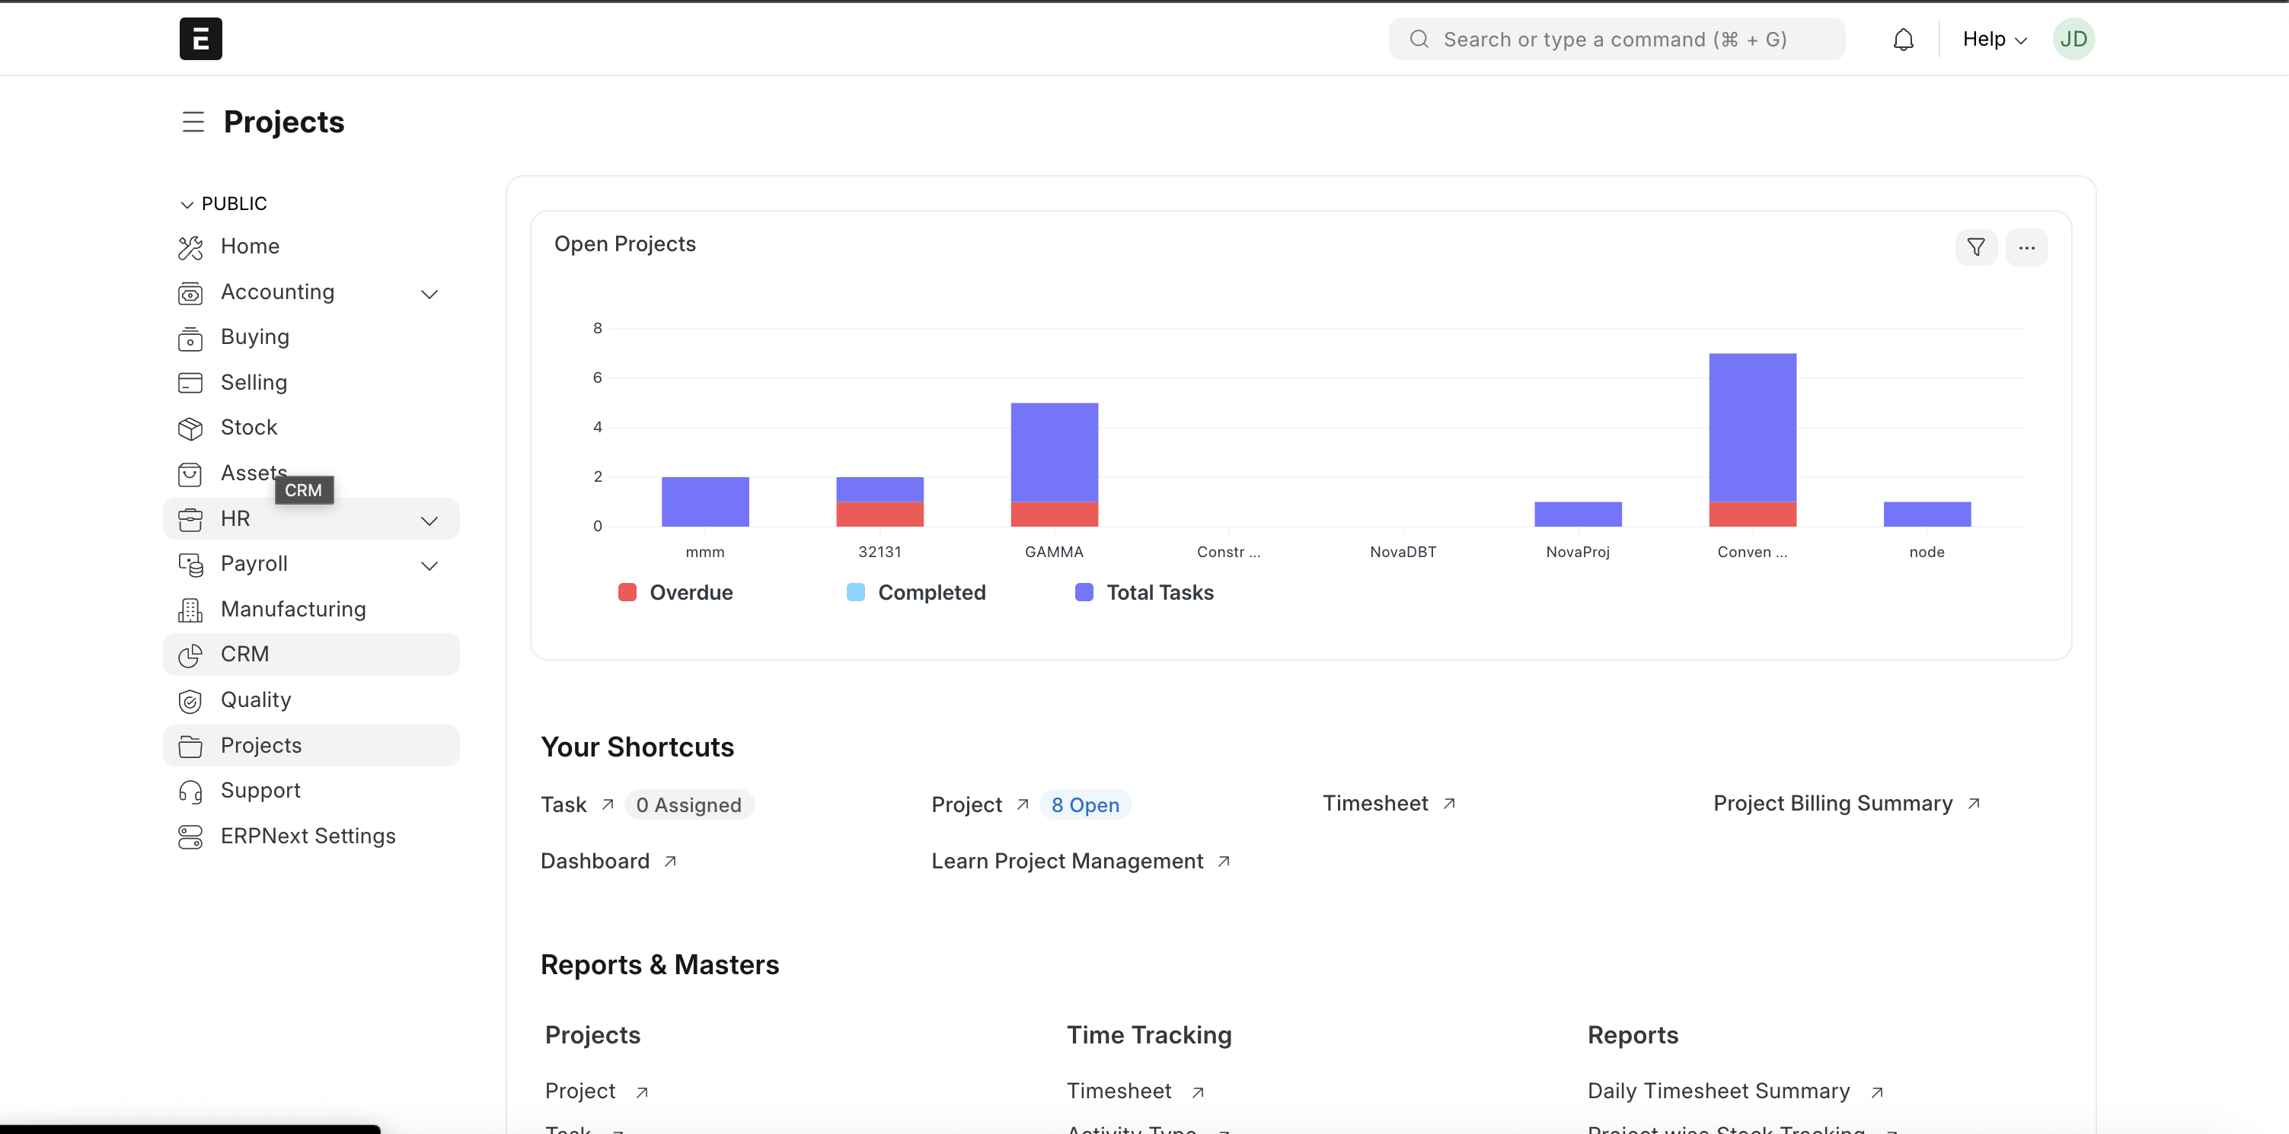
Task: Select the Quality module icon
Action: pos(191,701)
